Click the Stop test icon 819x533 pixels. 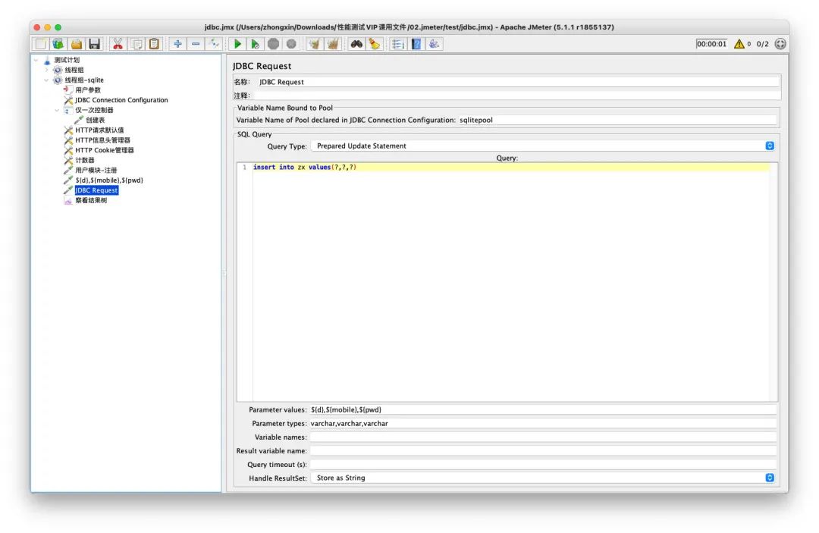tap(273, 45)
